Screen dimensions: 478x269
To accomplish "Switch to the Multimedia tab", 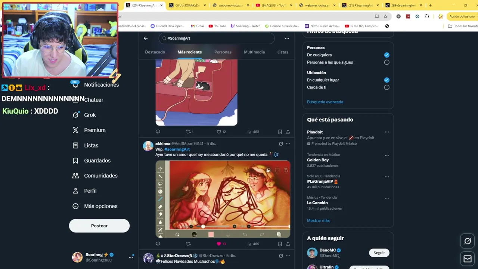I will click(254, 52).
